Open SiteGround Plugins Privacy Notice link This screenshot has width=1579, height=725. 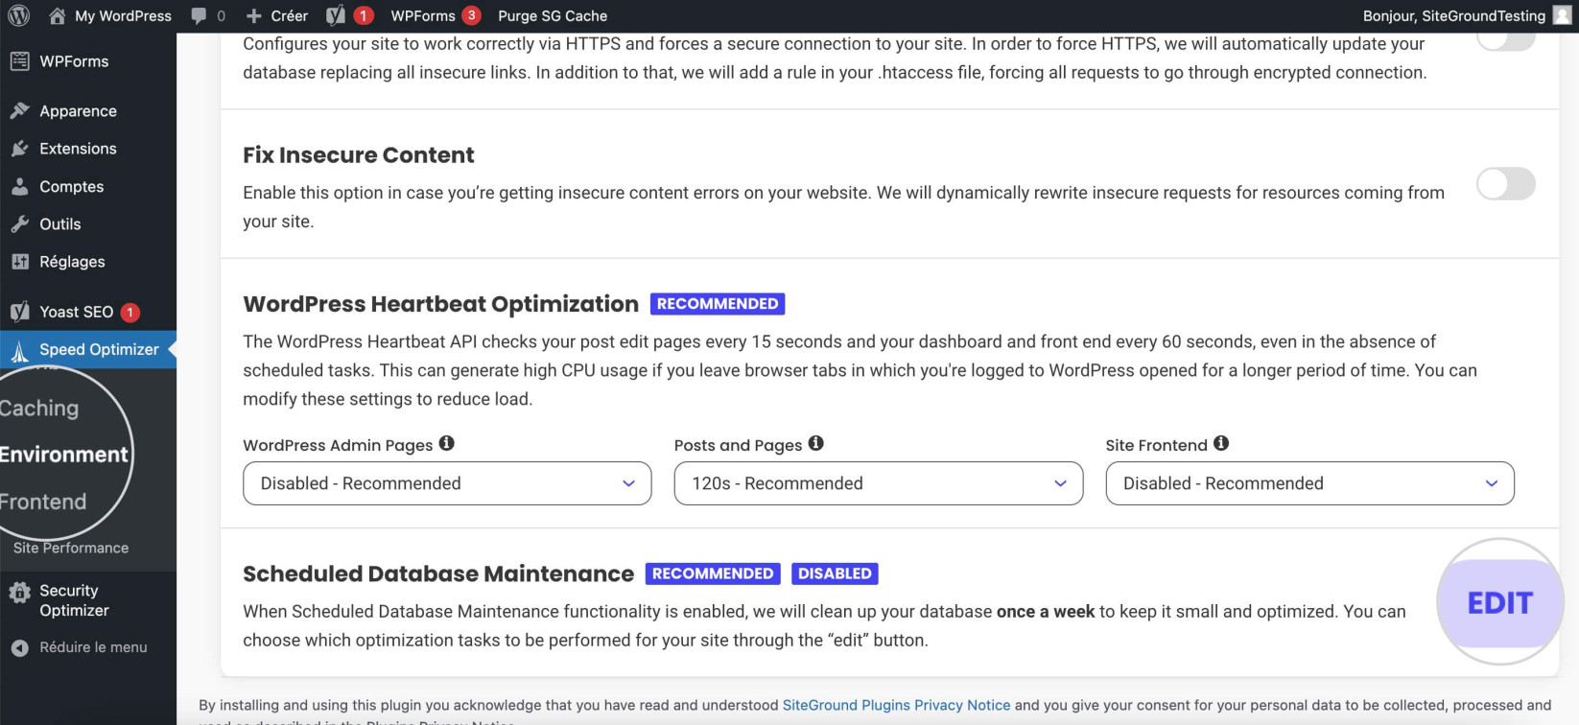tap(896, 705)
